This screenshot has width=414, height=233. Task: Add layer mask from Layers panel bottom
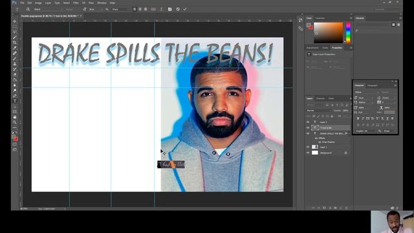[x=324, y=208]
